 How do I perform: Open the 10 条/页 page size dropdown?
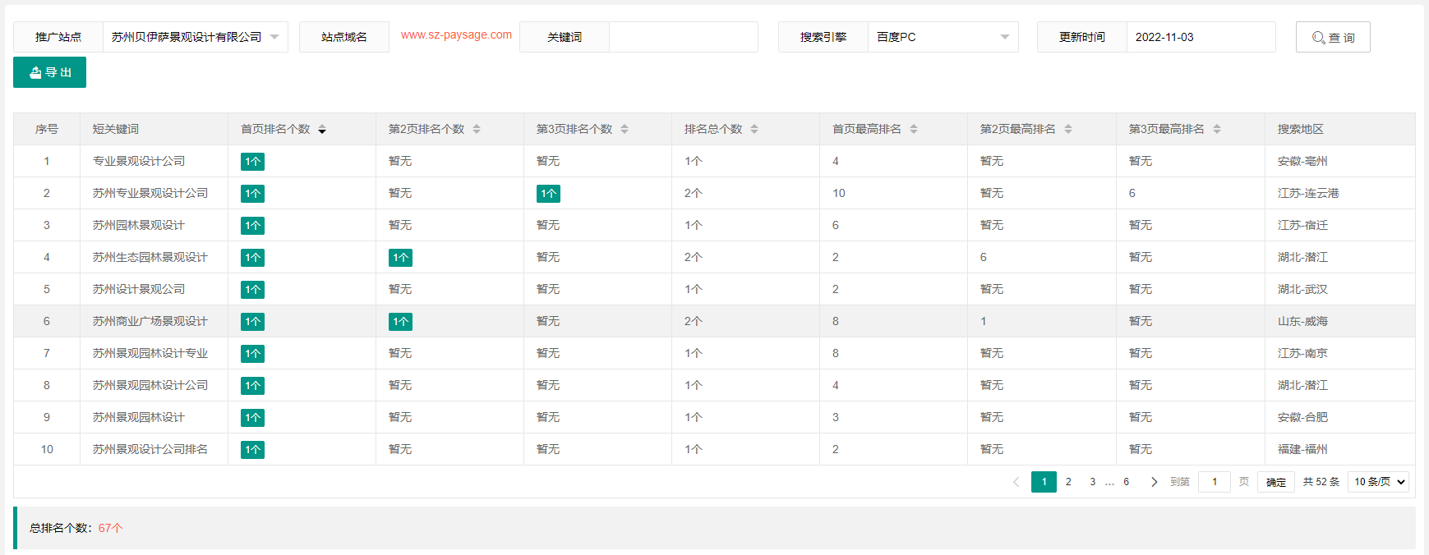1379,482
